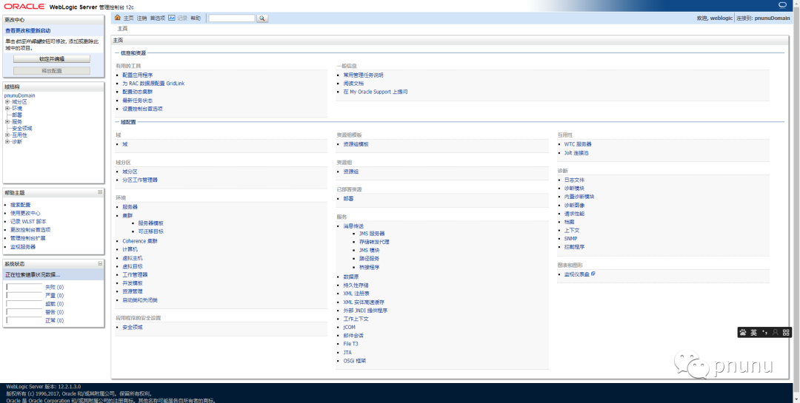This screenshot has width=800, height=403.
Task: Click the 失败 (0) status link
Action: tap(54, 287)
